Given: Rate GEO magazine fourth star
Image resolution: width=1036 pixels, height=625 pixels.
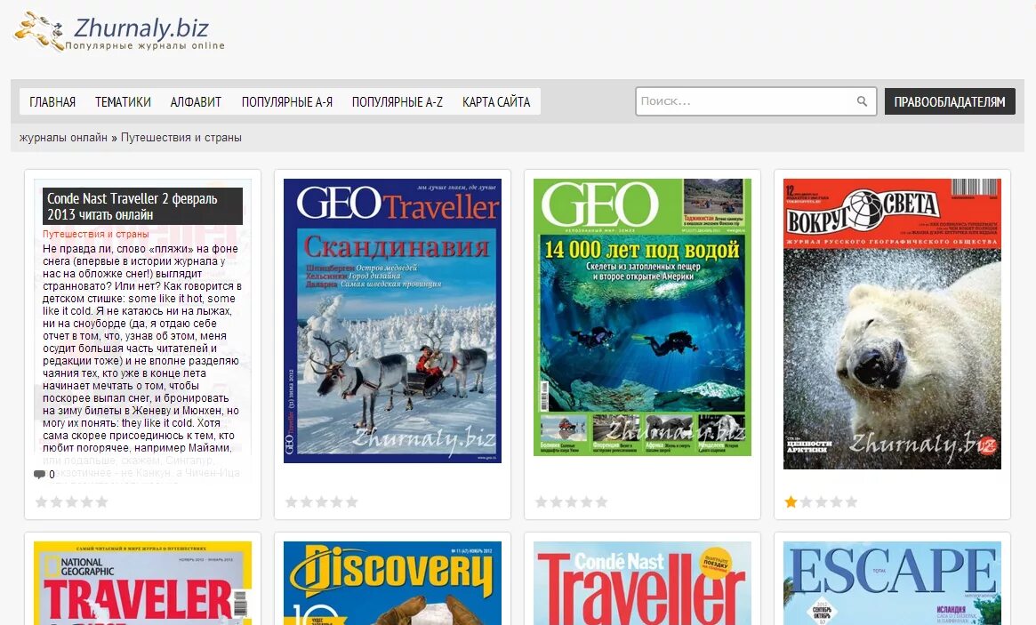Looking at the screenshot, I should point(586,502).
